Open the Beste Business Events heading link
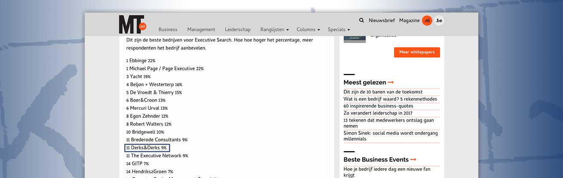 [x=380, y=160]
